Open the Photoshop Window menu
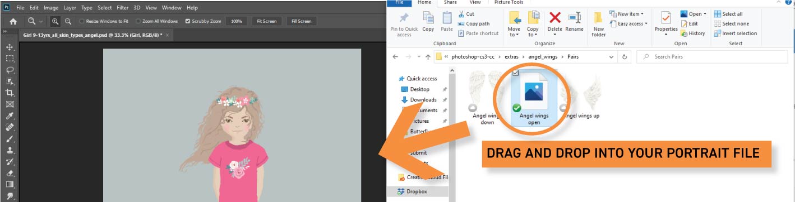 [172, 8]
